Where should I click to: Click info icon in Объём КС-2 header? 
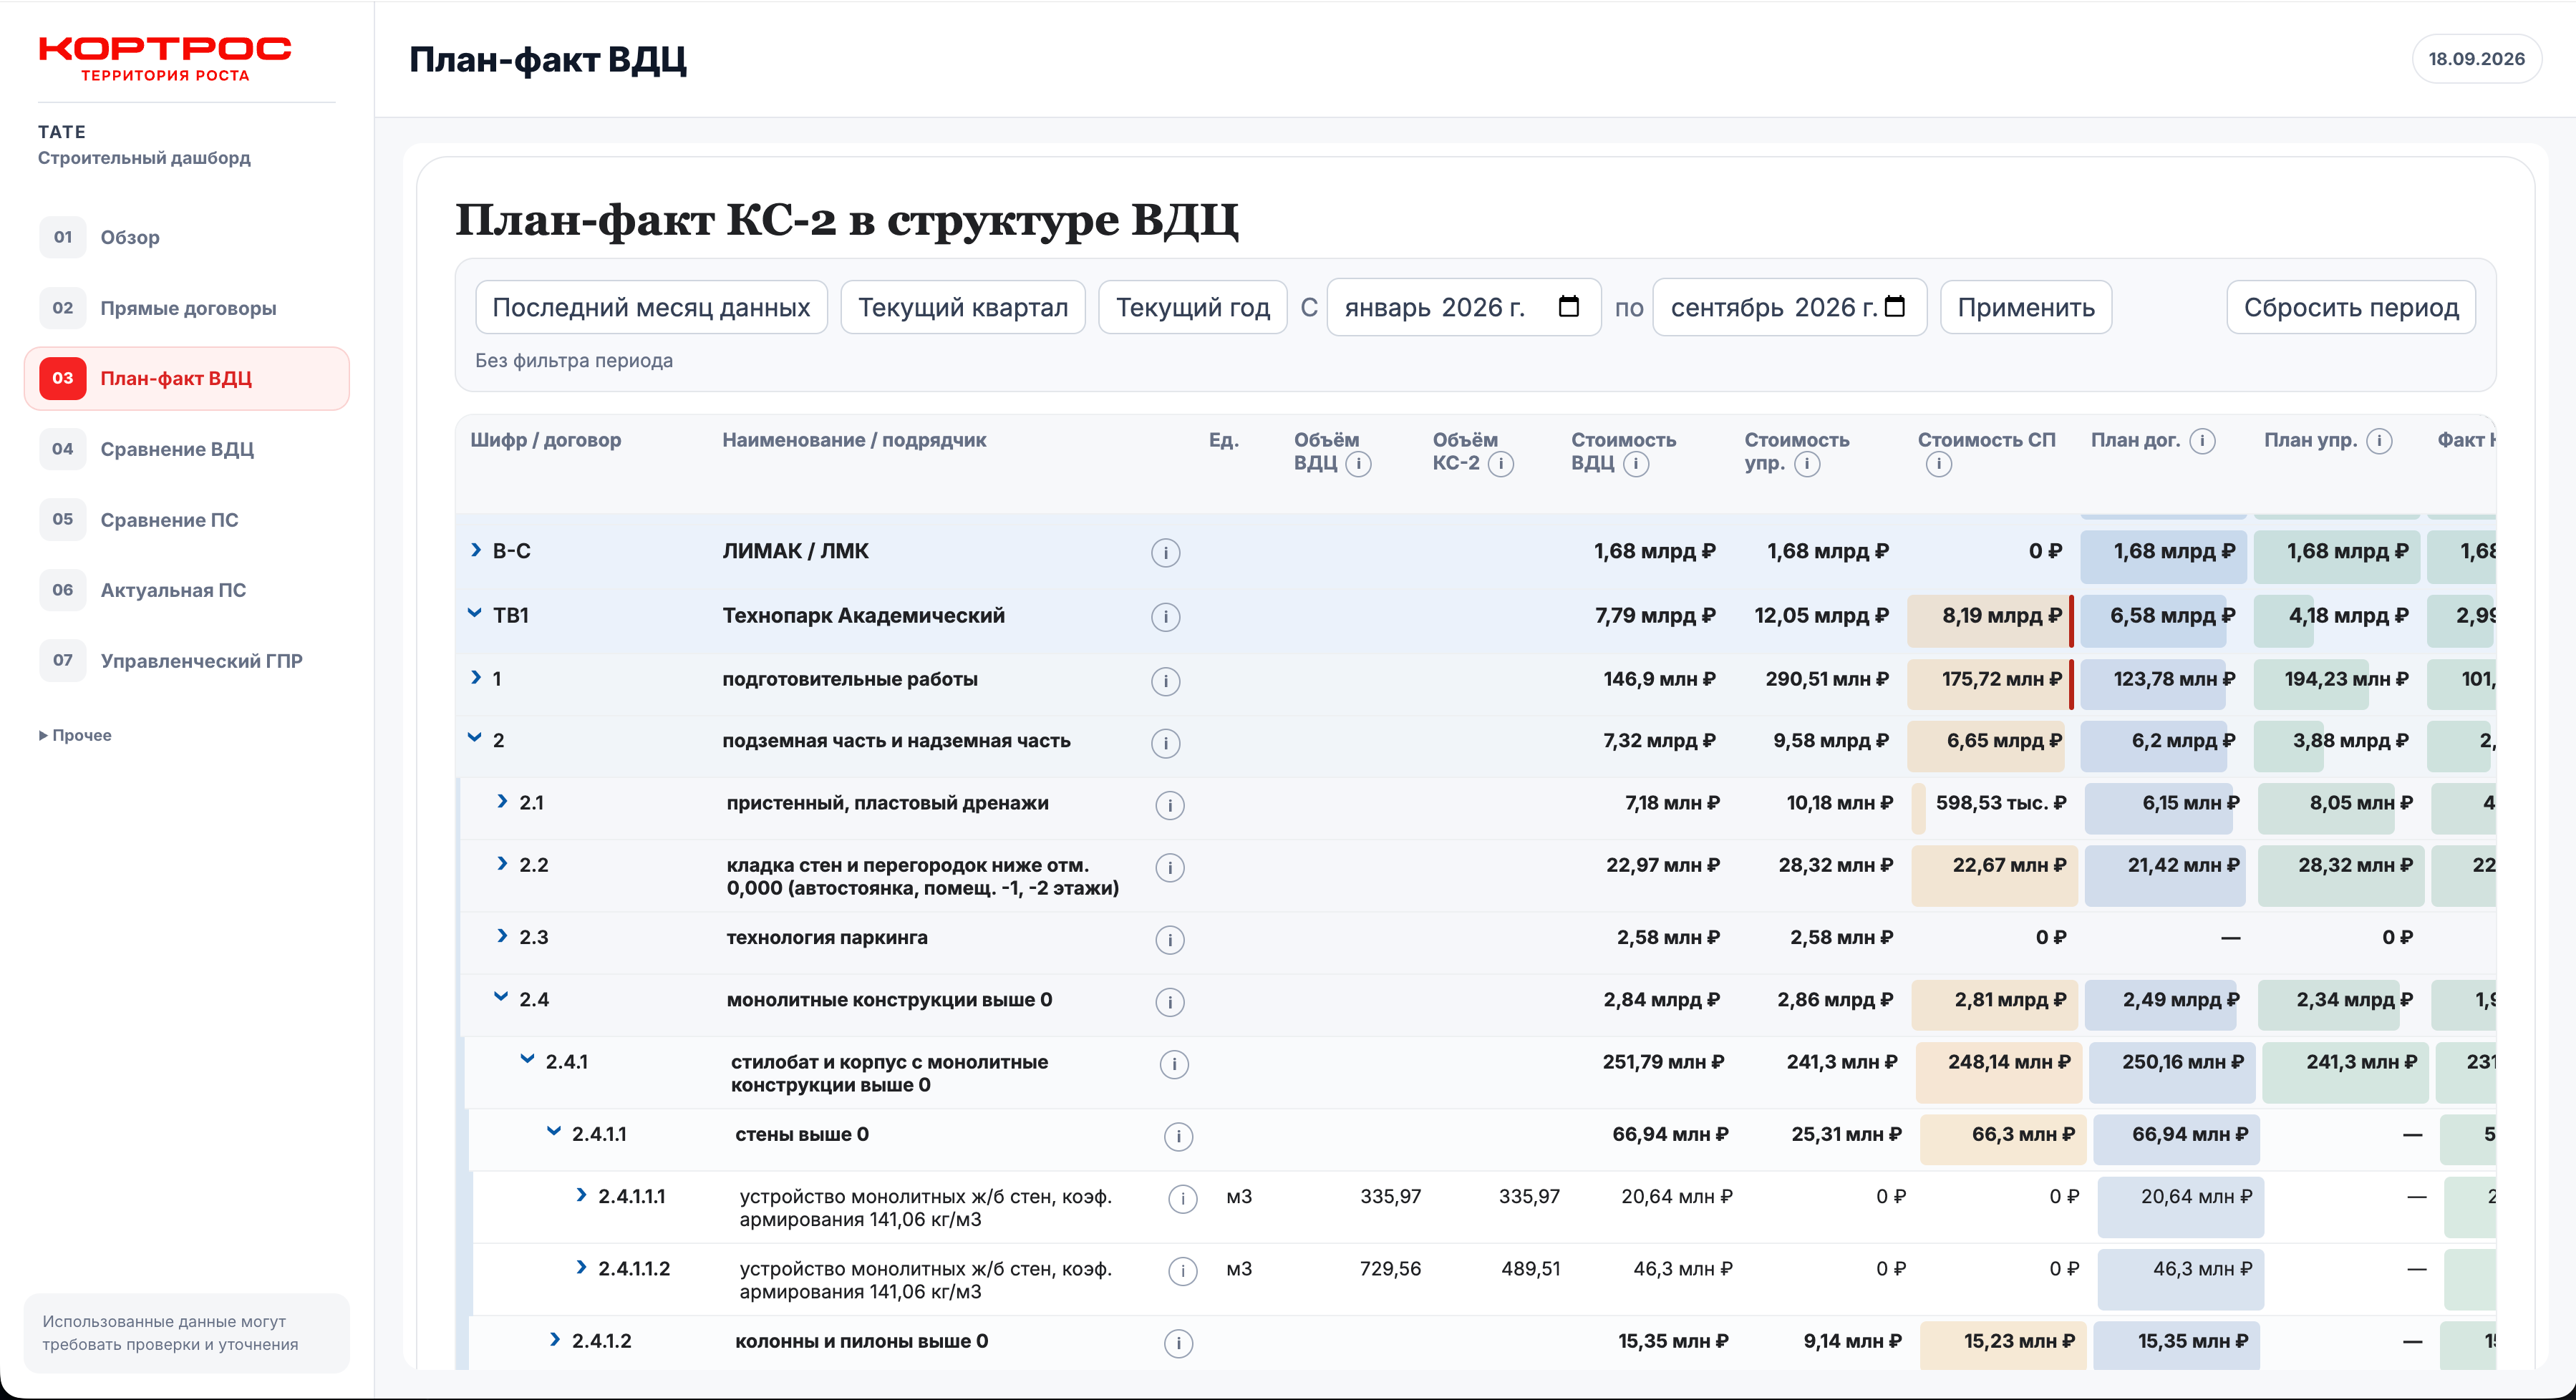click(1500, 464)
